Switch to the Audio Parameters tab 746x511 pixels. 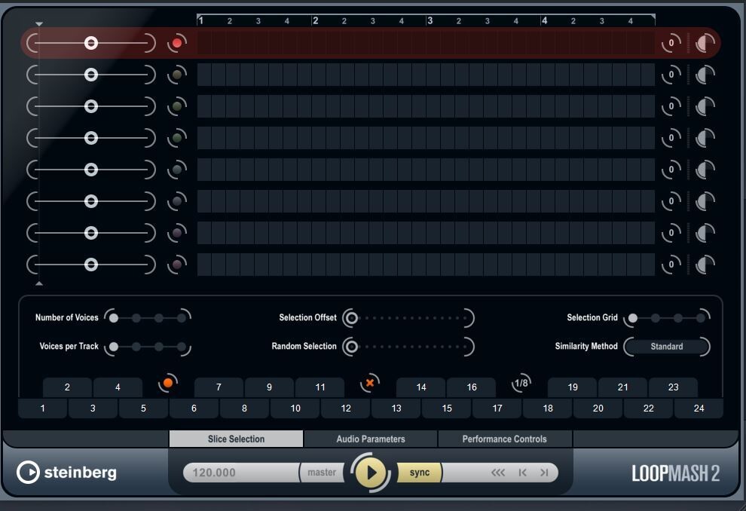[370, 439]
